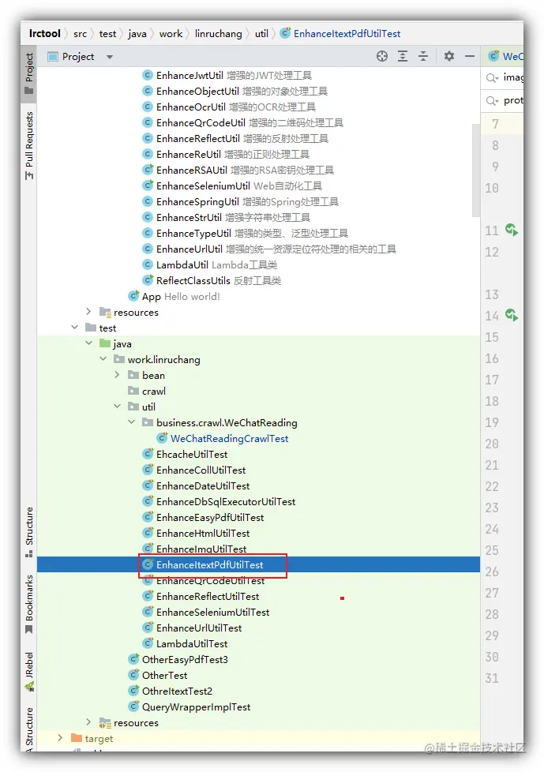The width and height of the screenshot is (544, 772).
Task: Hide the Project panel with minus icon
Action: 470,56
